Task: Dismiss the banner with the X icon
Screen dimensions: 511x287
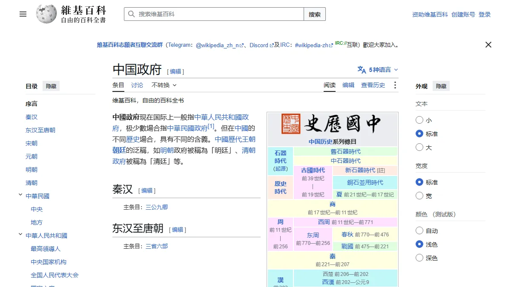Action: click(x=488, y=45)
